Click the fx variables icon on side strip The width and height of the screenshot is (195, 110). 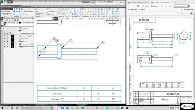2,24
